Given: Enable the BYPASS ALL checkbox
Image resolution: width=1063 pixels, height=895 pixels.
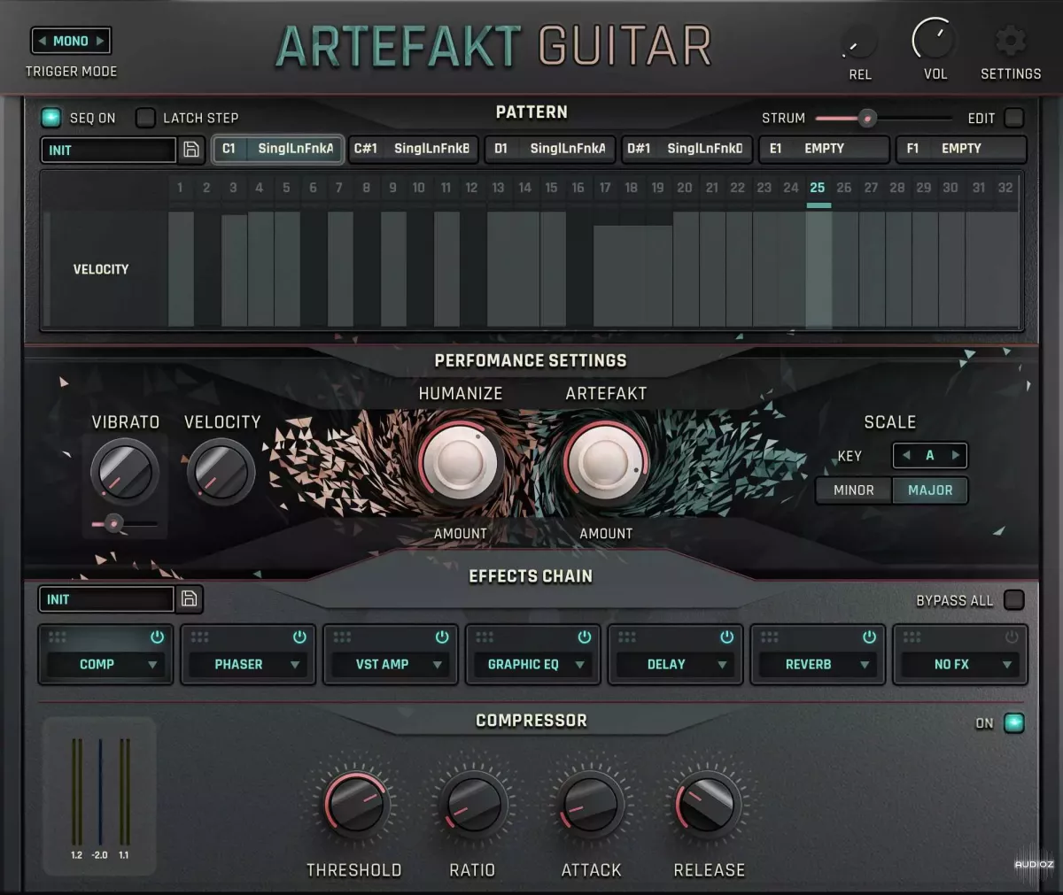Looking at the screenshot, I should tap(1013, 600).
